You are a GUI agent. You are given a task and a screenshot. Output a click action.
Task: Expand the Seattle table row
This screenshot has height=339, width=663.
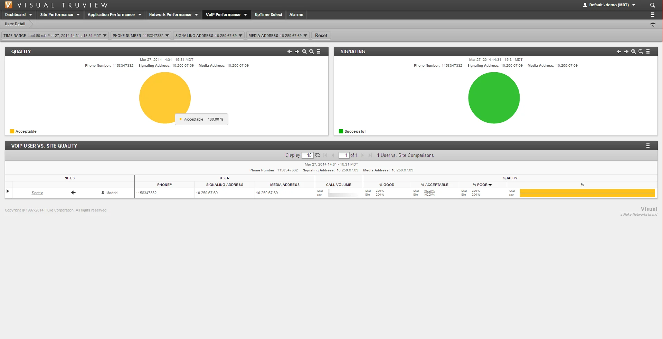(8, 191)
